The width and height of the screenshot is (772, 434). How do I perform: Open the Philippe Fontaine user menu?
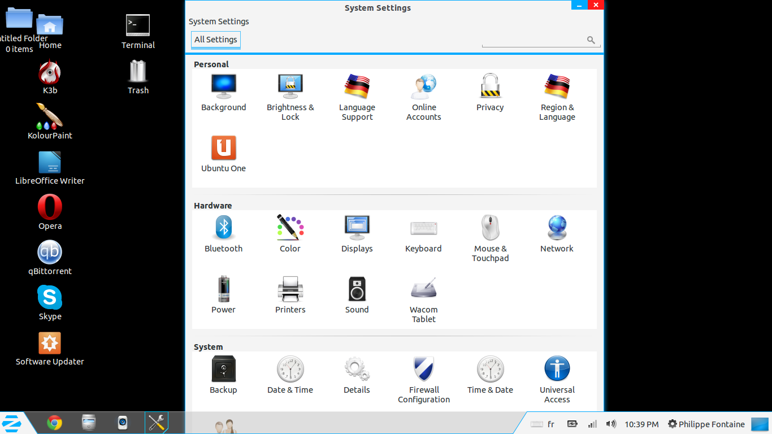[x=706, y=424]
